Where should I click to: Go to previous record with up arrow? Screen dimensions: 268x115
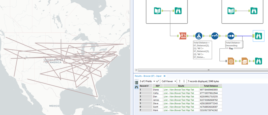[x=180, y=81]
